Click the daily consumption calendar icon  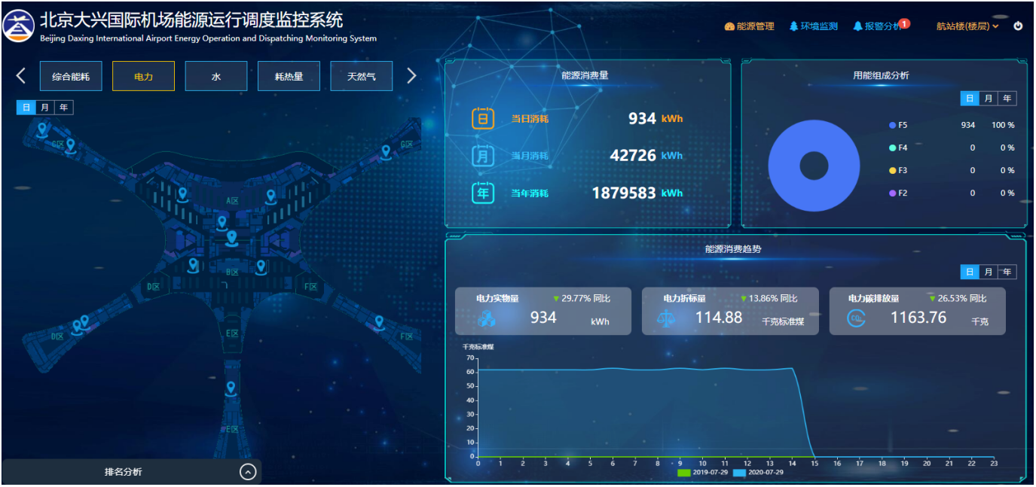pos(482,119)
